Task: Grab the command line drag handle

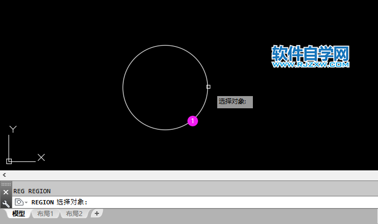Action: tap(6, 184)
